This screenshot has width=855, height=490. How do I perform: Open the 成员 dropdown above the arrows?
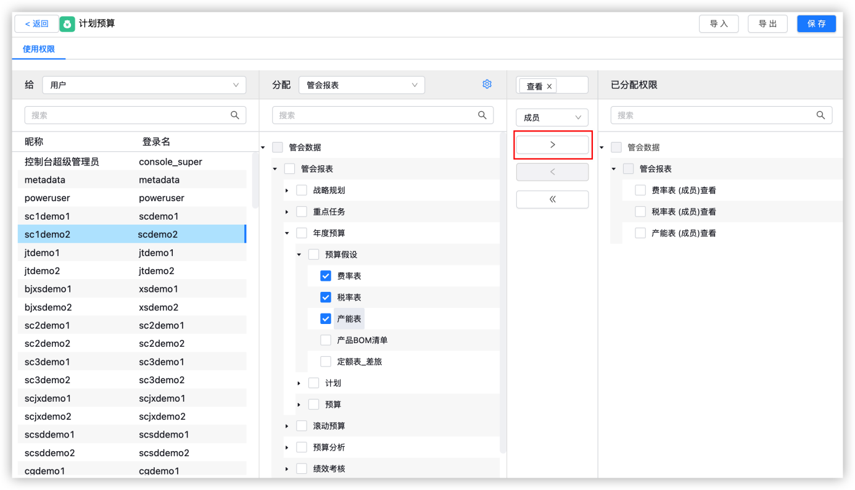[551, 117]
